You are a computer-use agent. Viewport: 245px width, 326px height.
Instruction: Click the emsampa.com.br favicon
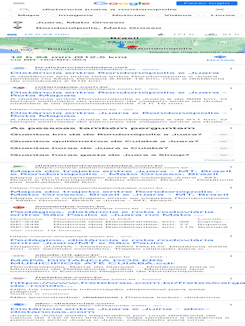click(19, 207)
